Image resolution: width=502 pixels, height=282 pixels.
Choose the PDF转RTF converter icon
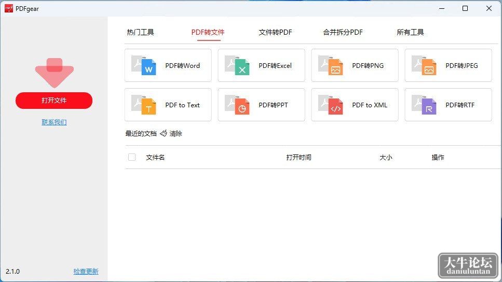[424, 105]
